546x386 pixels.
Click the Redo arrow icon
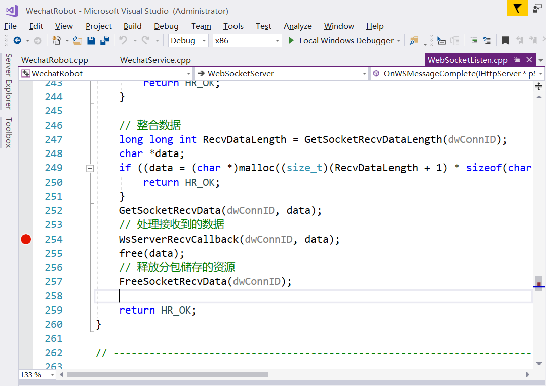coord(145,40)
